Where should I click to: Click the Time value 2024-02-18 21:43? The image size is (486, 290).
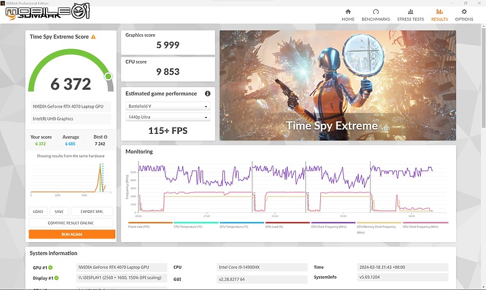point(403,267)
